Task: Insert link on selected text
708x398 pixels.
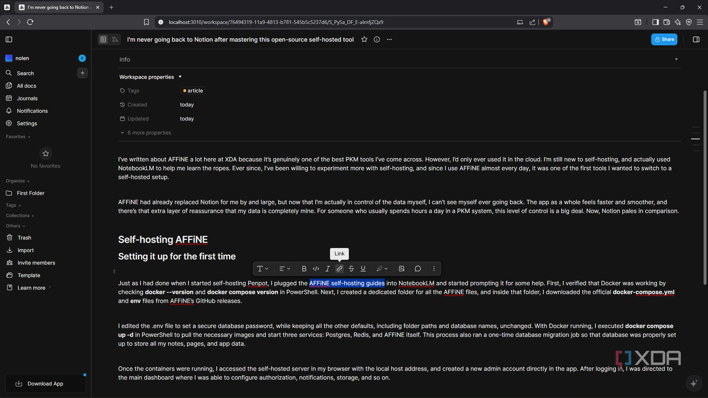Action: click(x=339, y=268)
